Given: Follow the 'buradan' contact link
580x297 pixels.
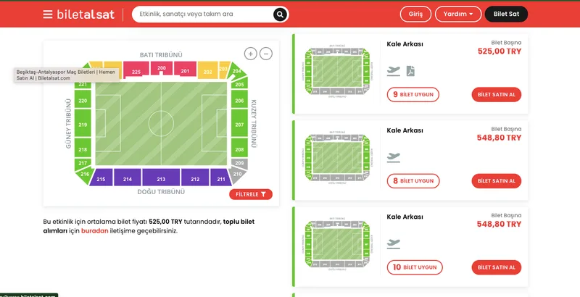Looking at the screenshot, I should 95,231.
